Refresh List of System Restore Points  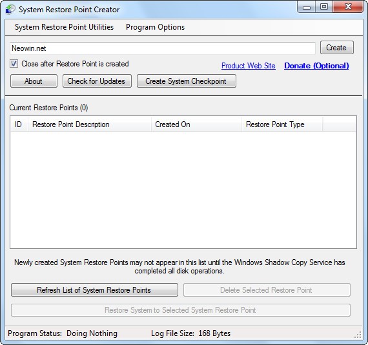tap(94, 290)
